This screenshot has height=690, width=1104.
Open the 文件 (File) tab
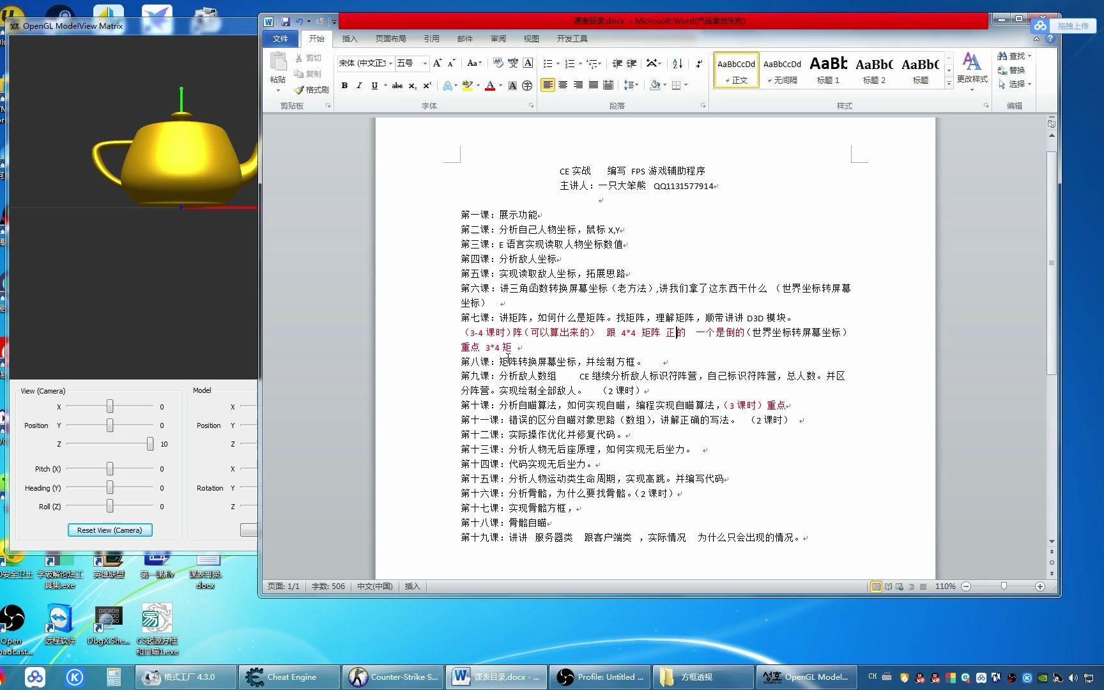(280, 39)
